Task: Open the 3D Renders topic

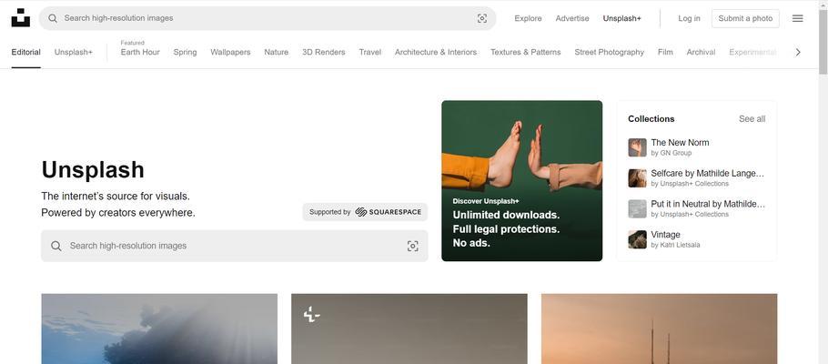Action: click(324, 52)
